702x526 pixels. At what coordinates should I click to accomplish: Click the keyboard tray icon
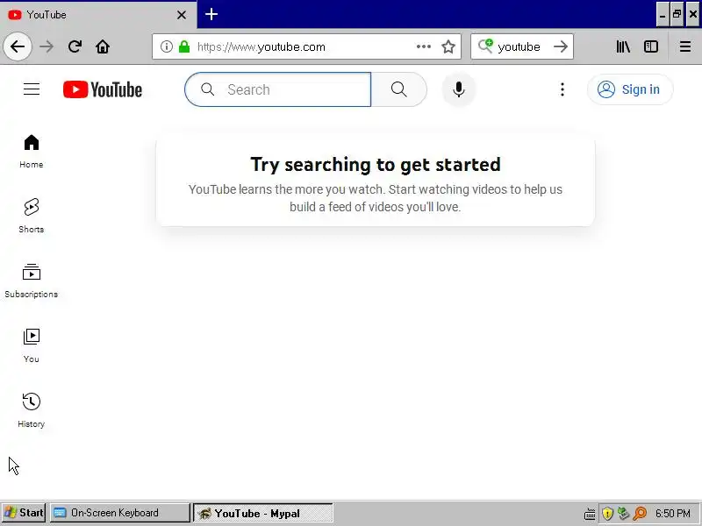point(590,513)
